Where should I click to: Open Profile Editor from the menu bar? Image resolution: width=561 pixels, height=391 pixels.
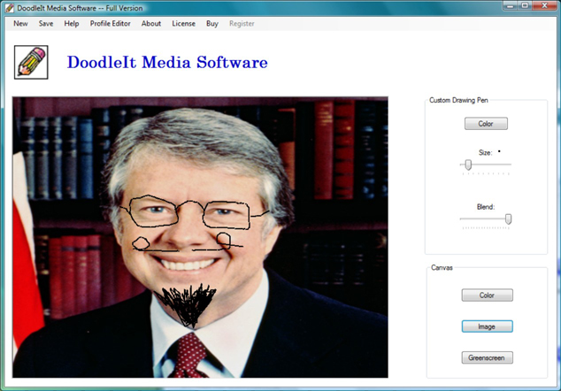(x=111, y=24)
